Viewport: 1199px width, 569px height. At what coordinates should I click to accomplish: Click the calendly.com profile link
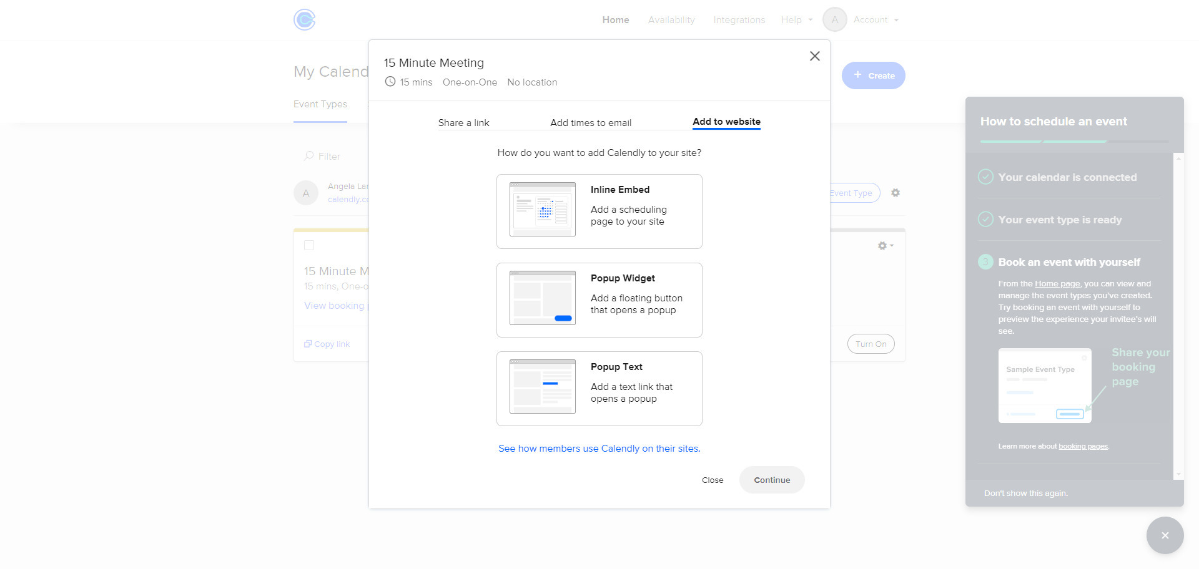(x=348, y=200)
